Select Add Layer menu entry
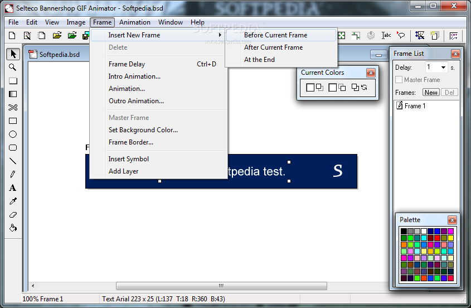The image size is (471, 308). (159, 171)
